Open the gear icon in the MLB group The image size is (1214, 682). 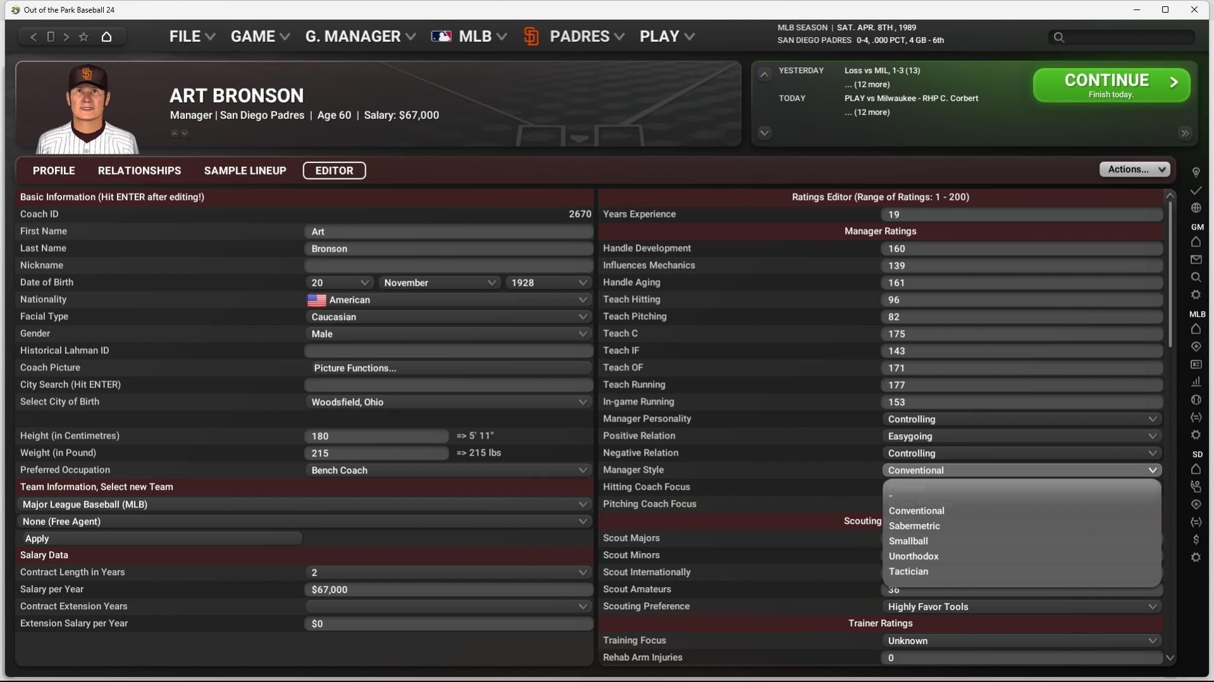(1196, 435)
